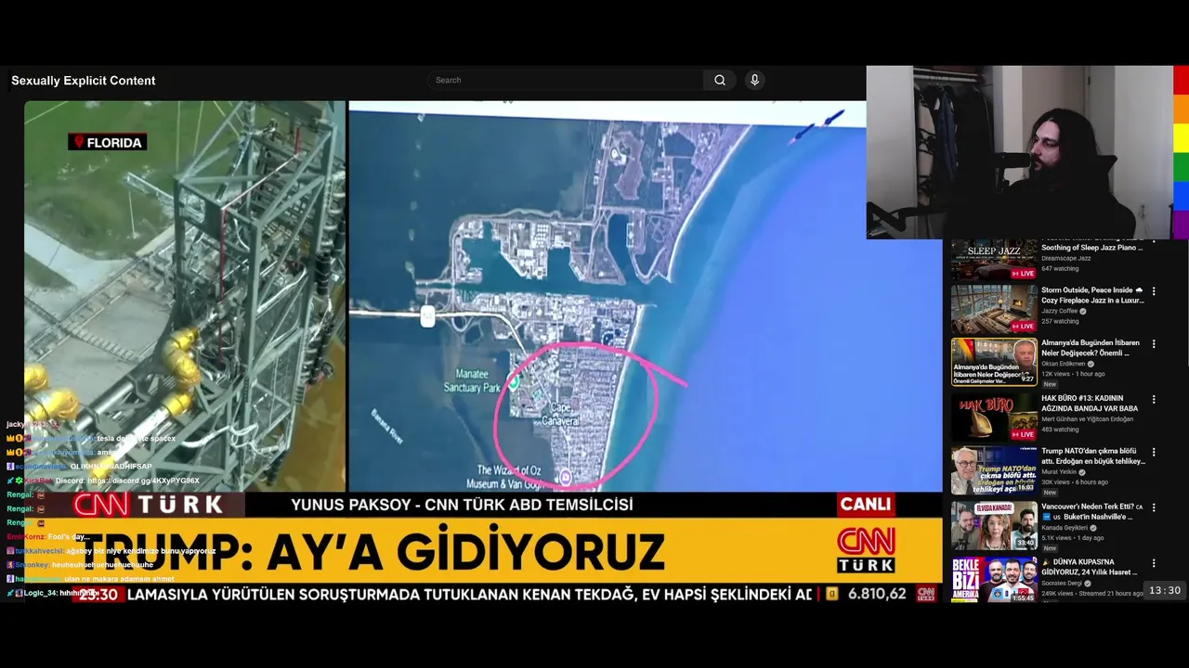Viewport: 1189px width, 668px height.
Task: Click the voice search microphone icon
Action: coord(754,80)
